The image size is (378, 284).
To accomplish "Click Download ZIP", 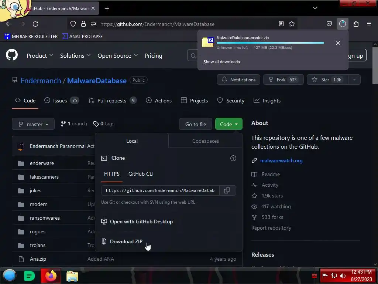I will tap(126, 241).
